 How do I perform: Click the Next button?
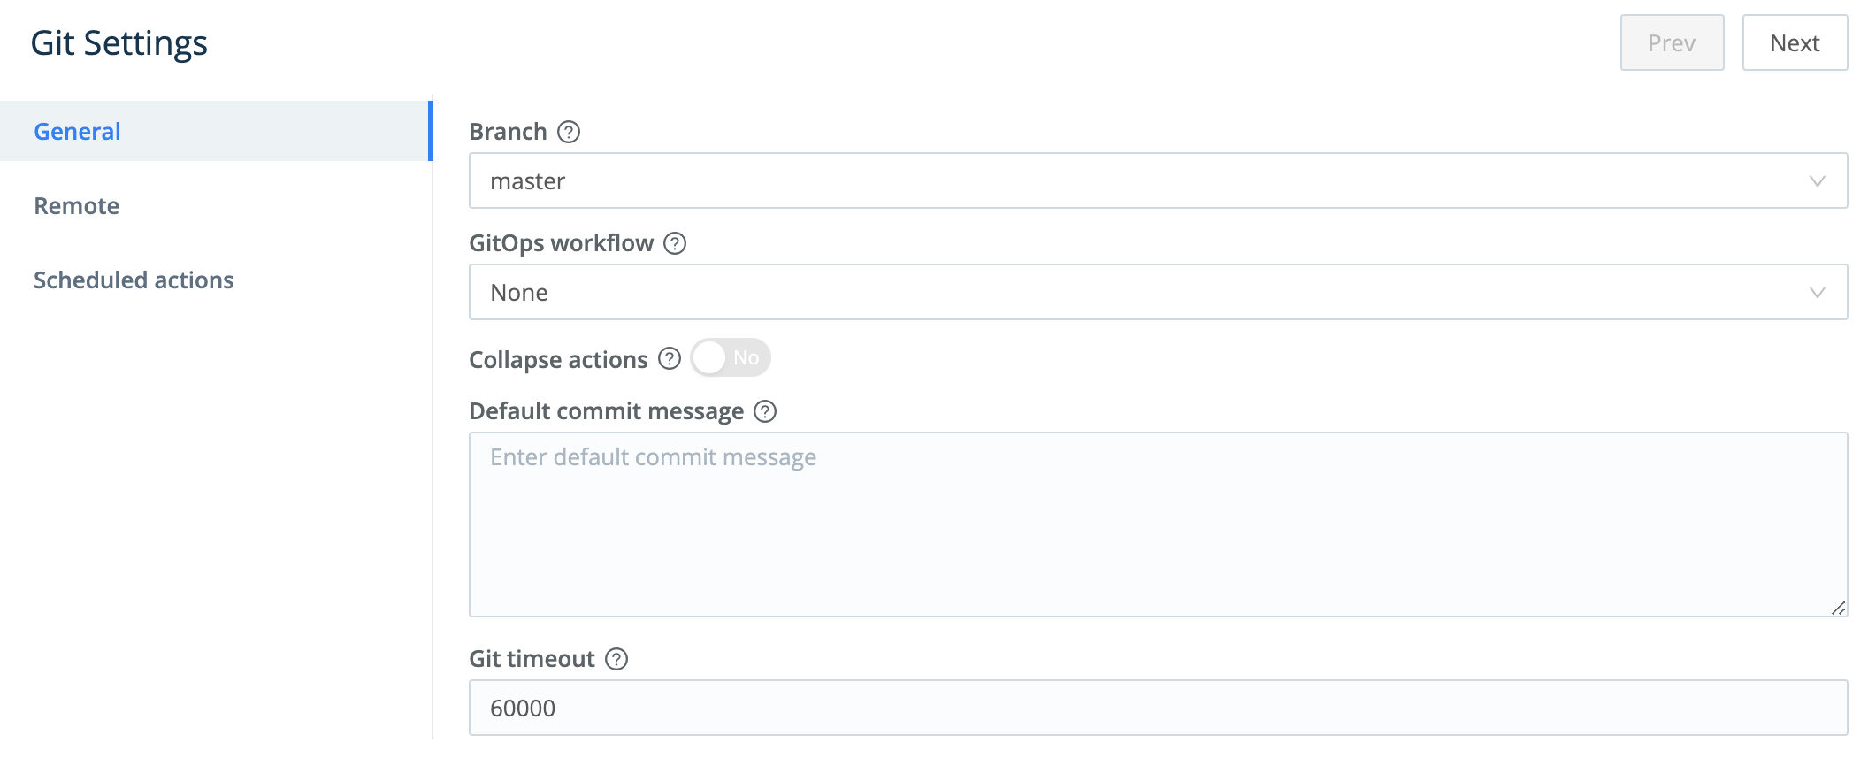click(x=1795, y=42)
